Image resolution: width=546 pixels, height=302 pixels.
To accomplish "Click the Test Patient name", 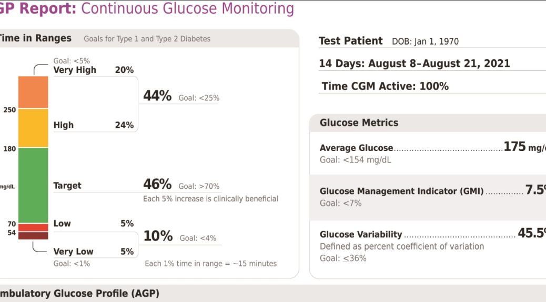I will (351, 41).
